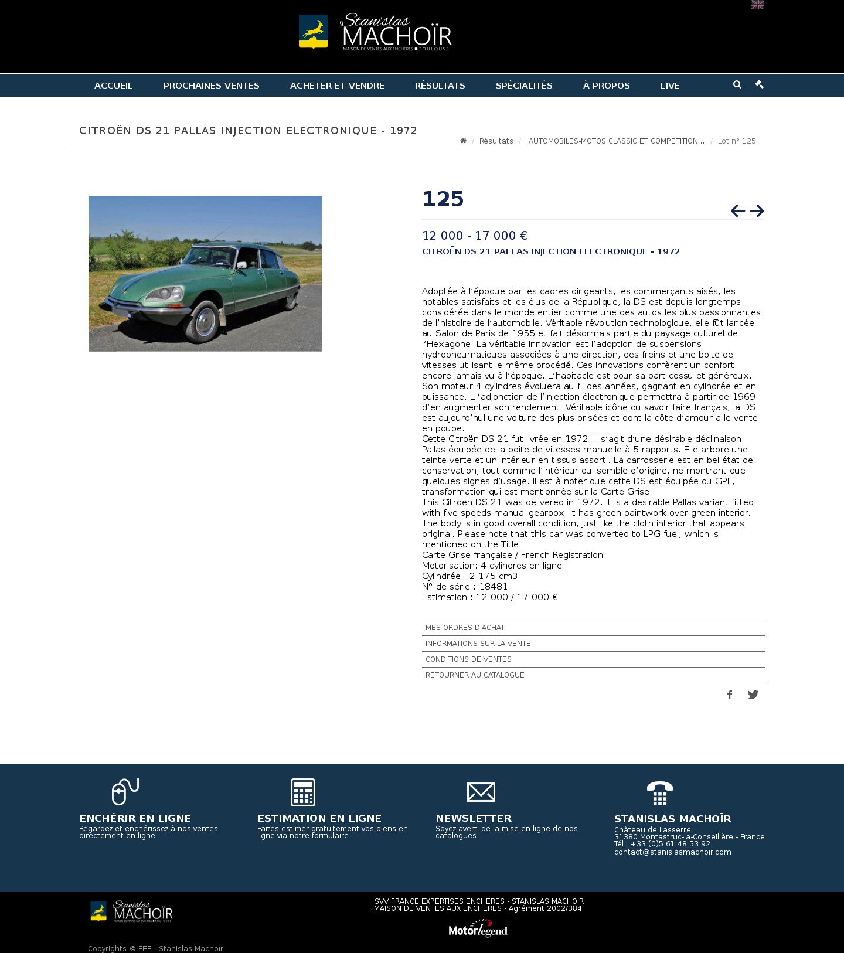The height and width of the screenshot is (953, 844).
Task: Expand Conditions de ventes section
Action: [x=593, y=659]
